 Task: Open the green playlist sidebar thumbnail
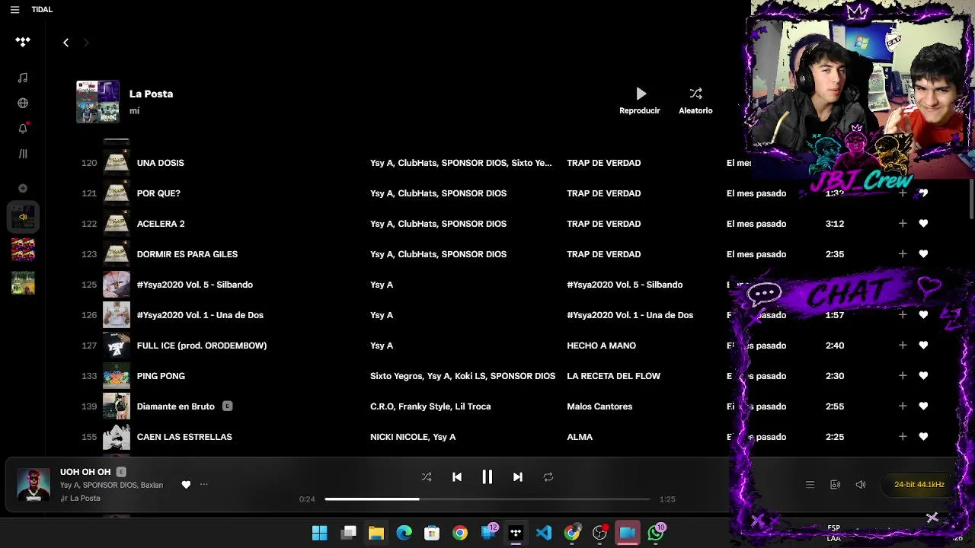[x=23, y=282]
